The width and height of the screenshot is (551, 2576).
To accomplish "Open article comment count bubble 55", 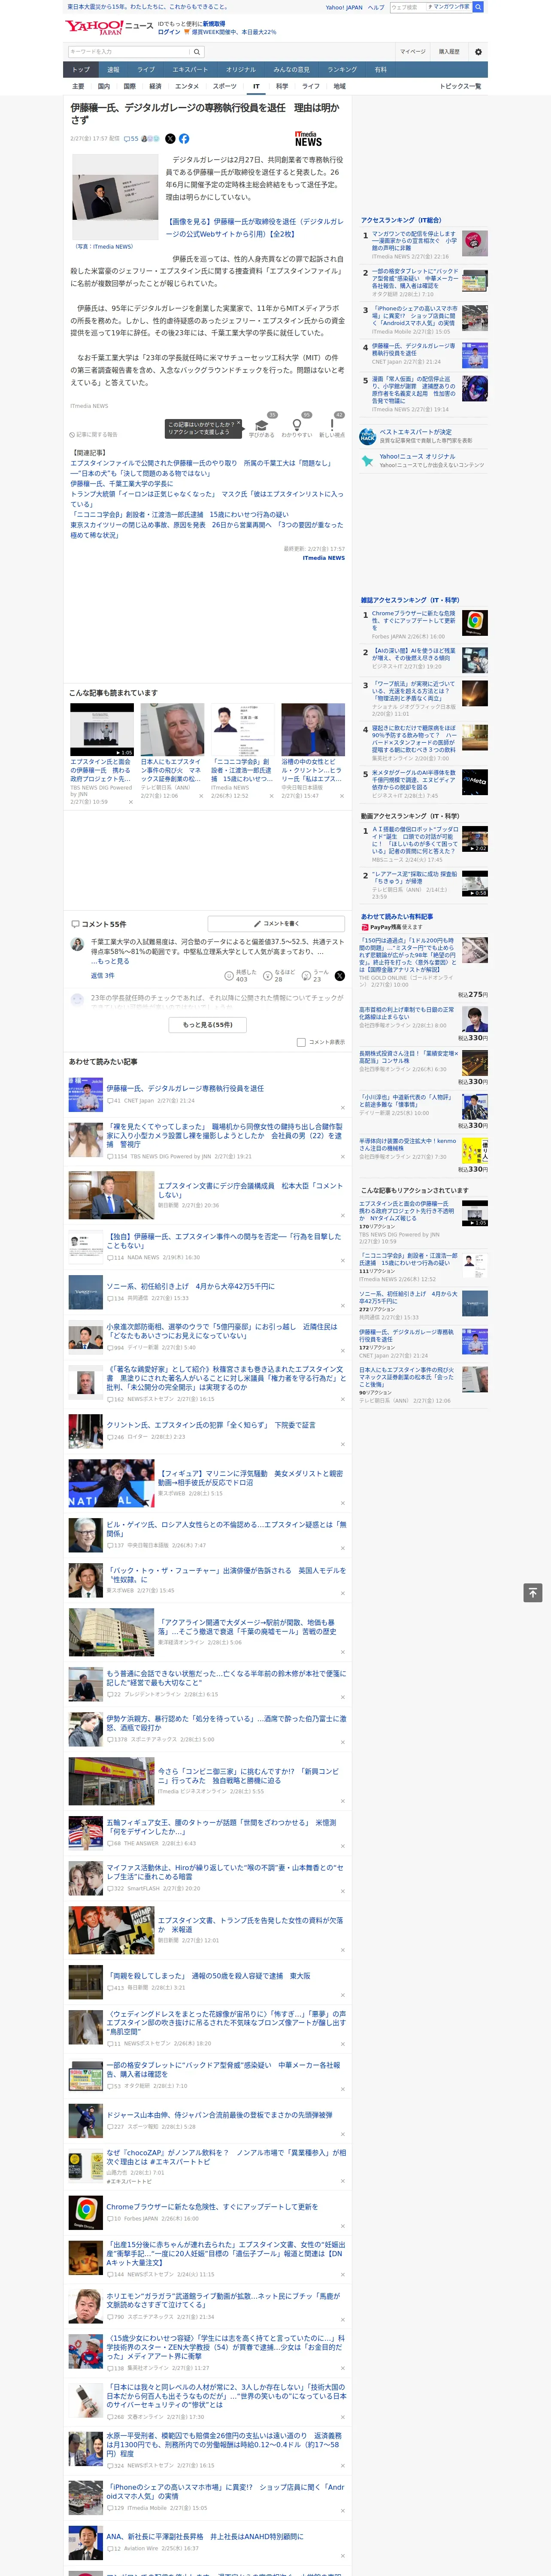I will coord(131,139).
